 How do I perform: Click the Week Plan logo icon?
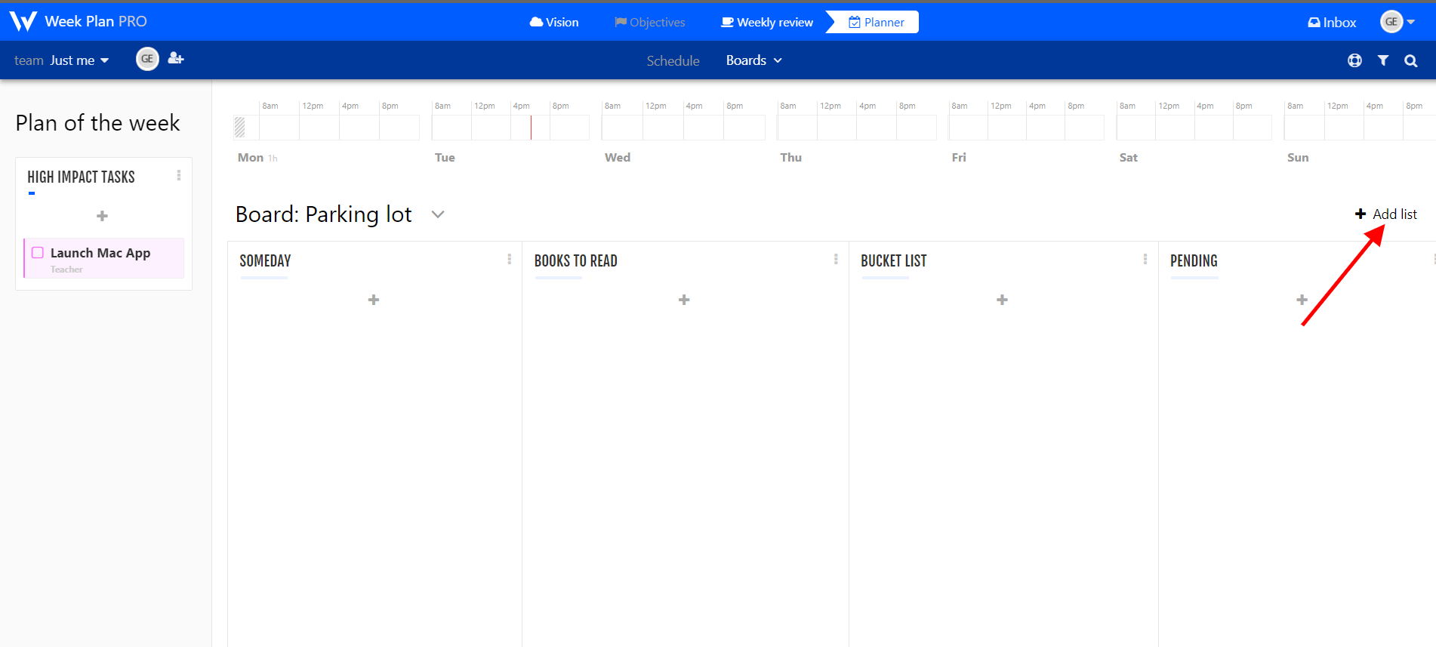coord(23,21)
